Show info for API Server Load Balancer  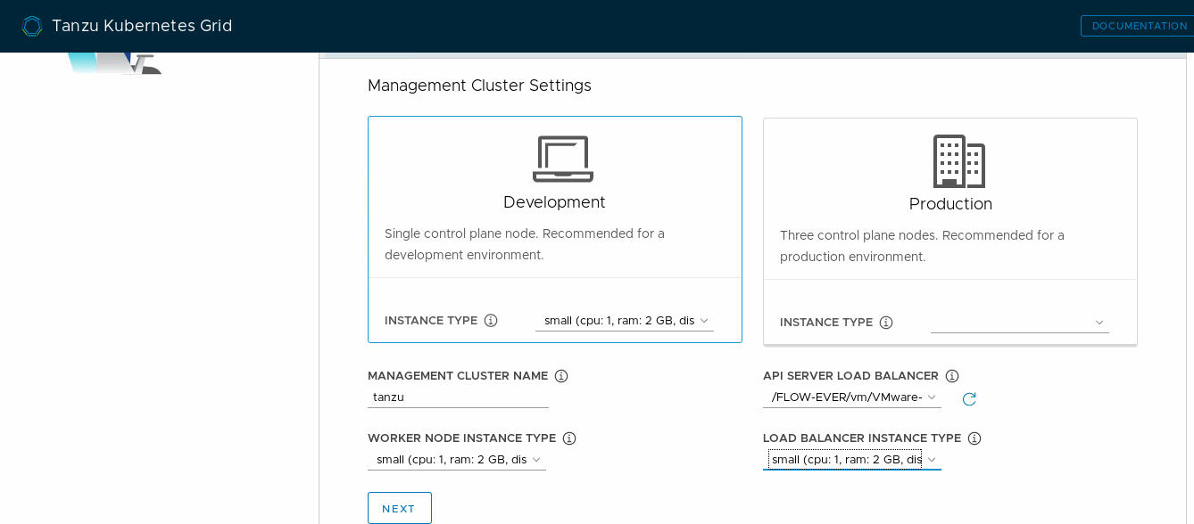pyautogui.click(x=952, y=376)
